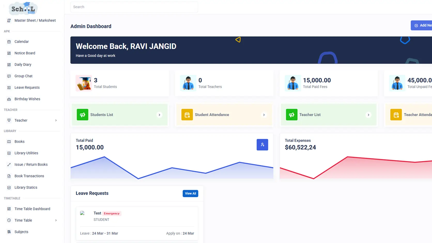Click the Emergency tag on Test request
The height and width of the screenshot is (243, 432).
tap(112, 214)
